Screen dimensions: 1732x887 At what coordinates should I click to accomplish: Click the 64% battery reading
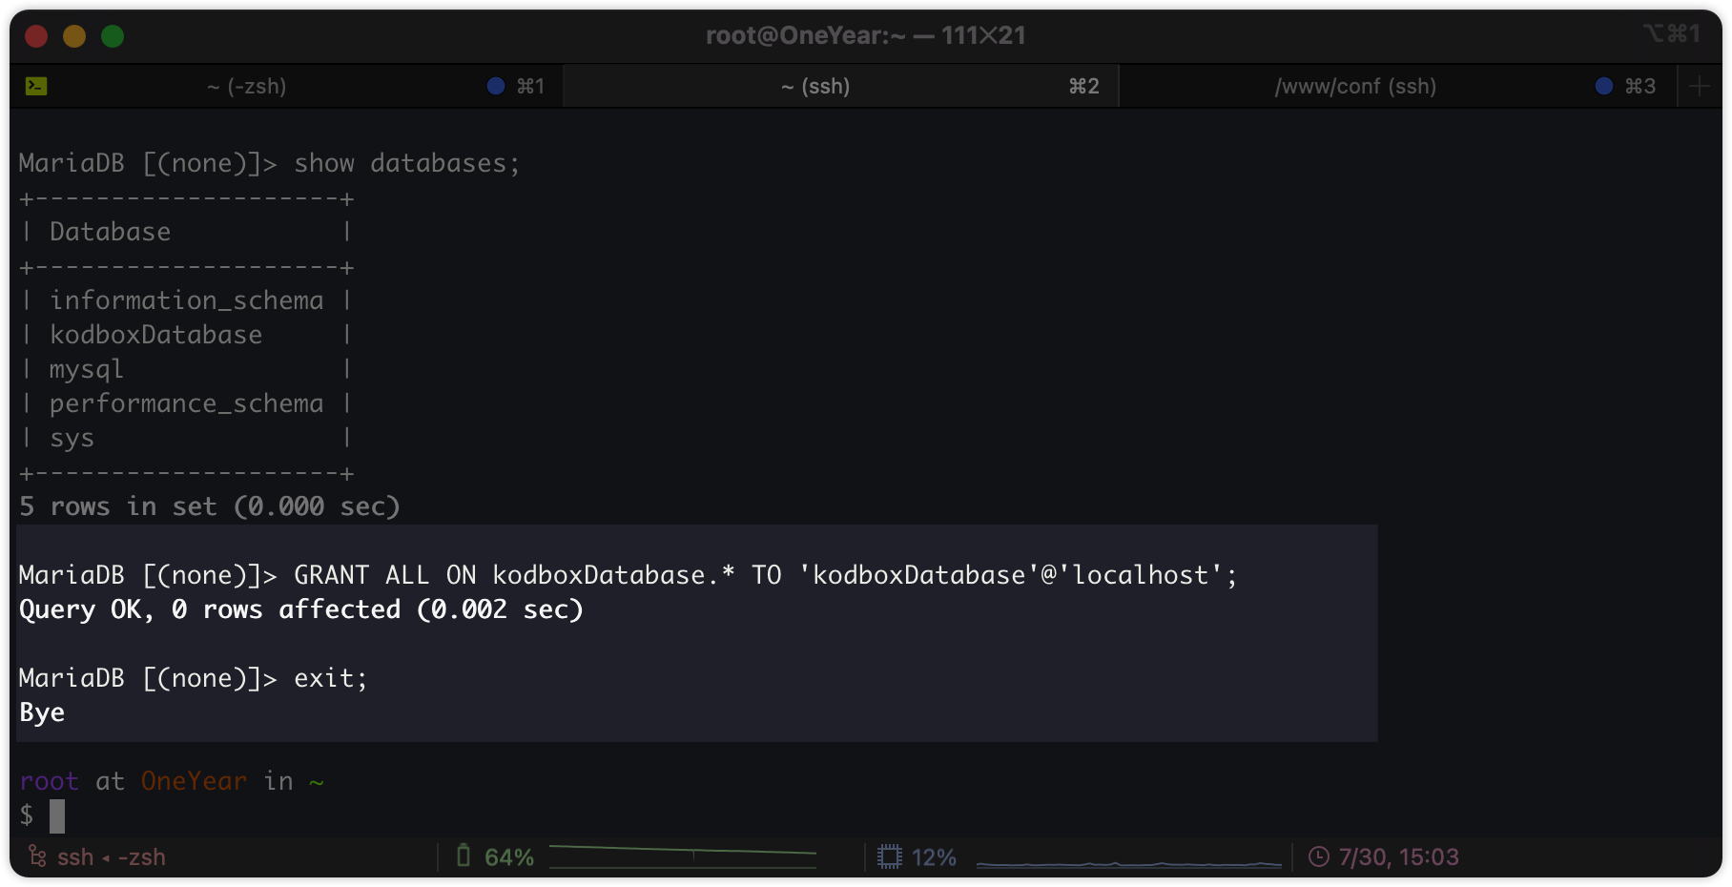click(x=509, y=857)
